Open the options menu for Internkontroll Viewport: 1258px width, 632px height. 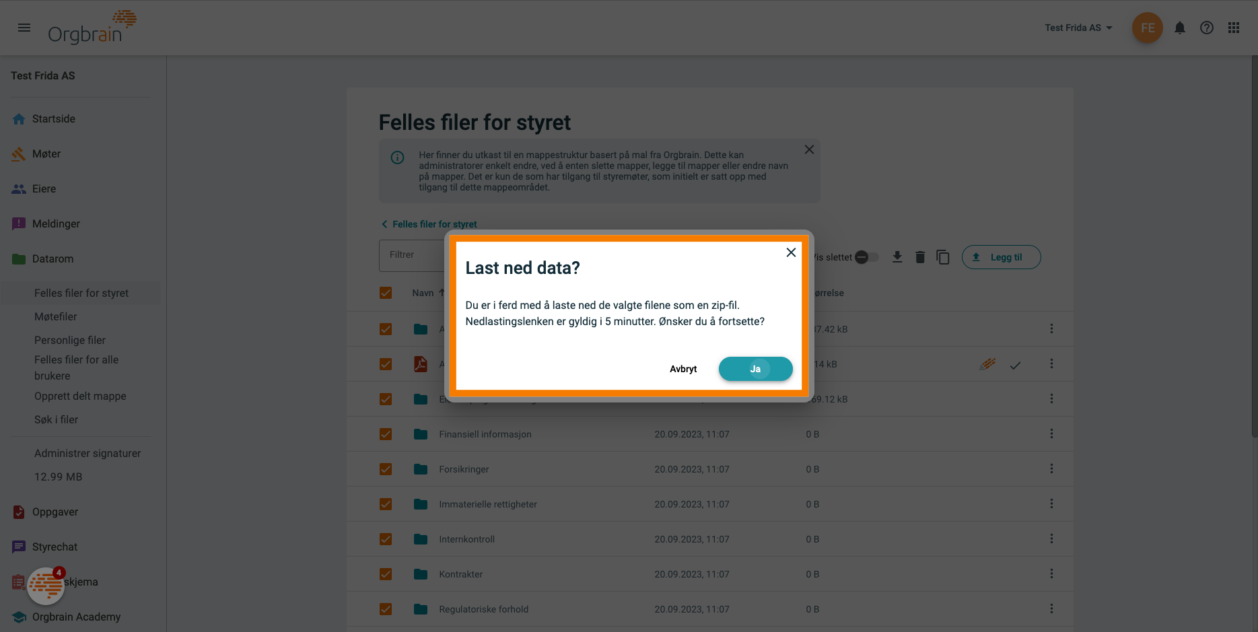click(1051, 539)
